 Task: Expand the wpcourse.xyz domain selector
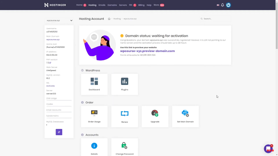59,20
